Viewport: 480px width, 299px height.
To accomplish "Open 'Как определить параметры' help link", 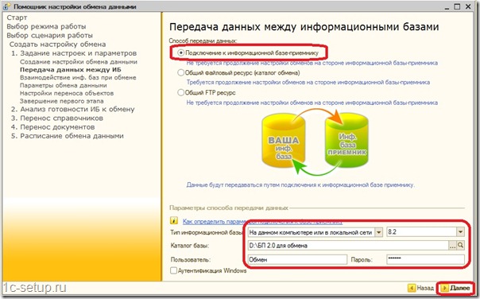I will click(262, 222).
